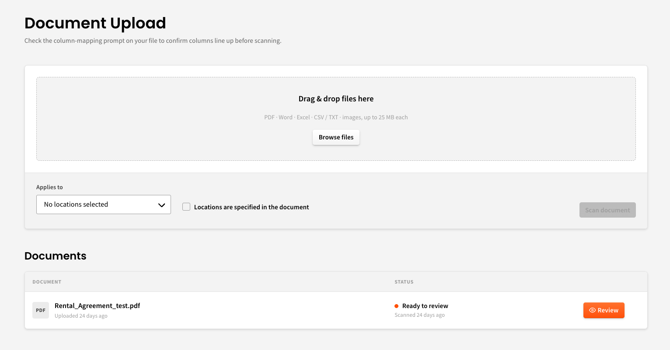Click the orange Ready to review status dot
This screenshot has height=350, width=670.
397,306
